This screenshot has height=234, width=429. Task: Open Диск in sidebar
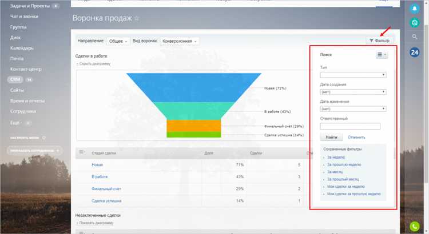tap(15, 38)
